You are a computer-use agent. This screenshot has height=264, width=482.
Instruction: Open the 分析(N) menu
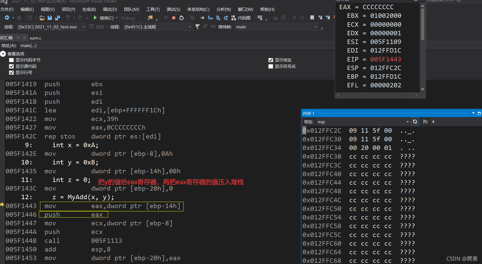(x=224, y=9)
